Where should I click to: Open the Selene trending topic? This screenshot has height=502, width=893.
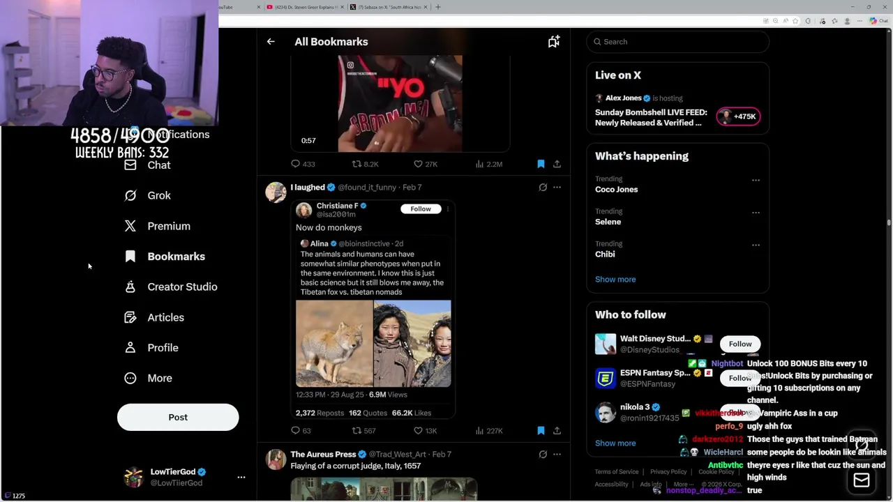pyautogui.click(x=608, y=222)
